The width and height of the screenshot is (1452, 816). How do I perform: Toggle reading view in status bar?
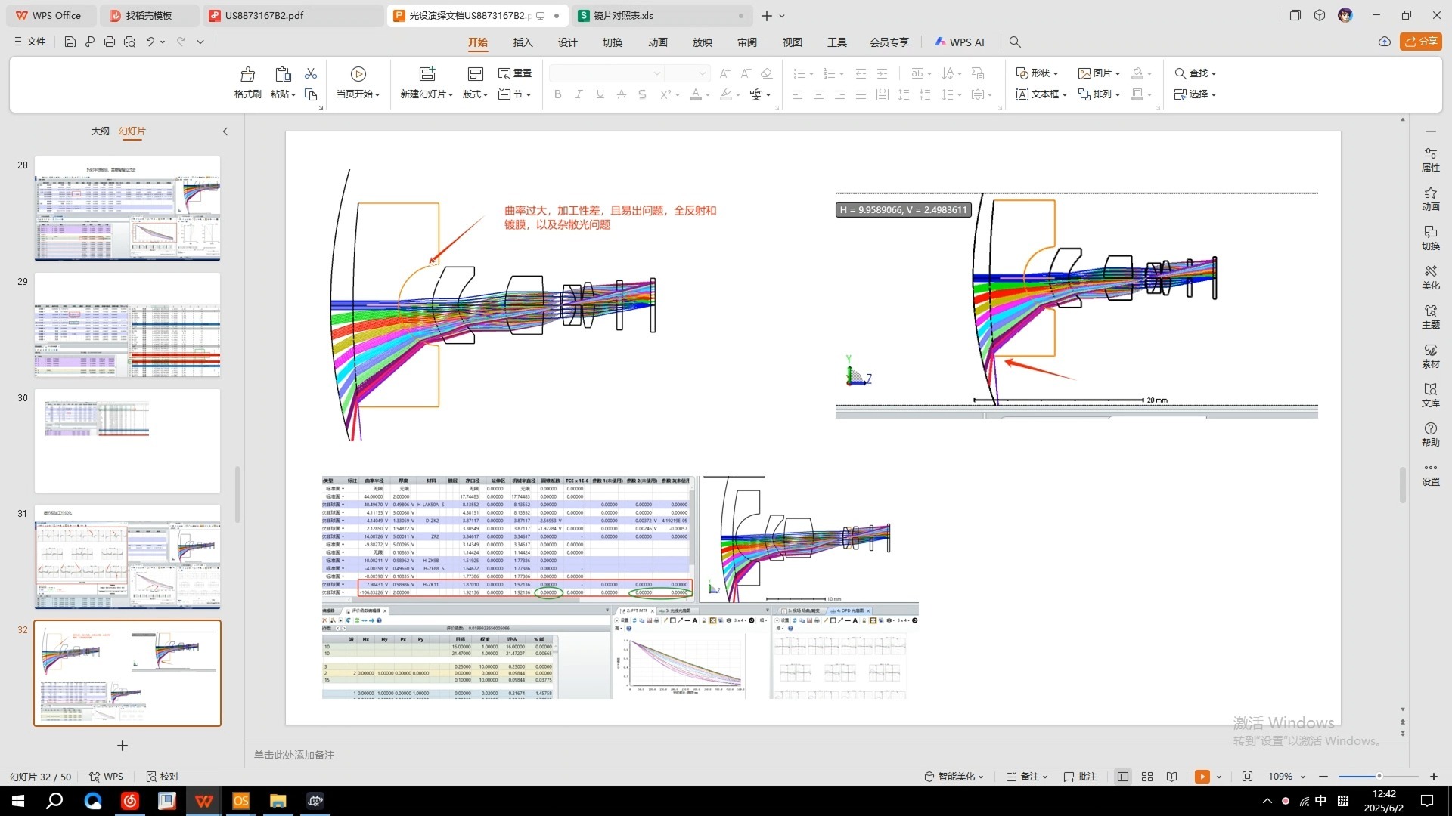point(1171,777)
